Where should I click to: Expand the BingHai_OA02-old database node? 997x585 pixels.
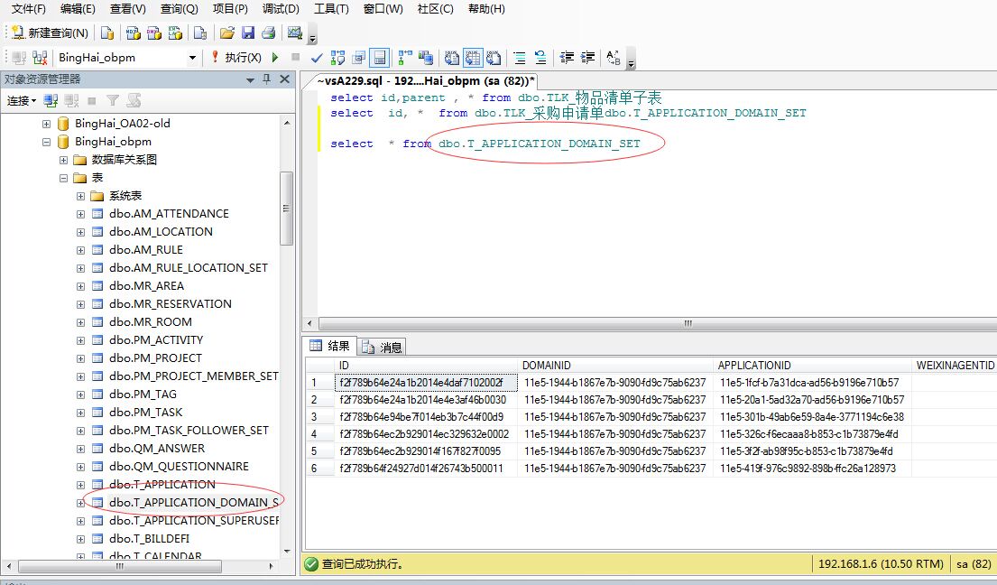(x=46, y=124)
